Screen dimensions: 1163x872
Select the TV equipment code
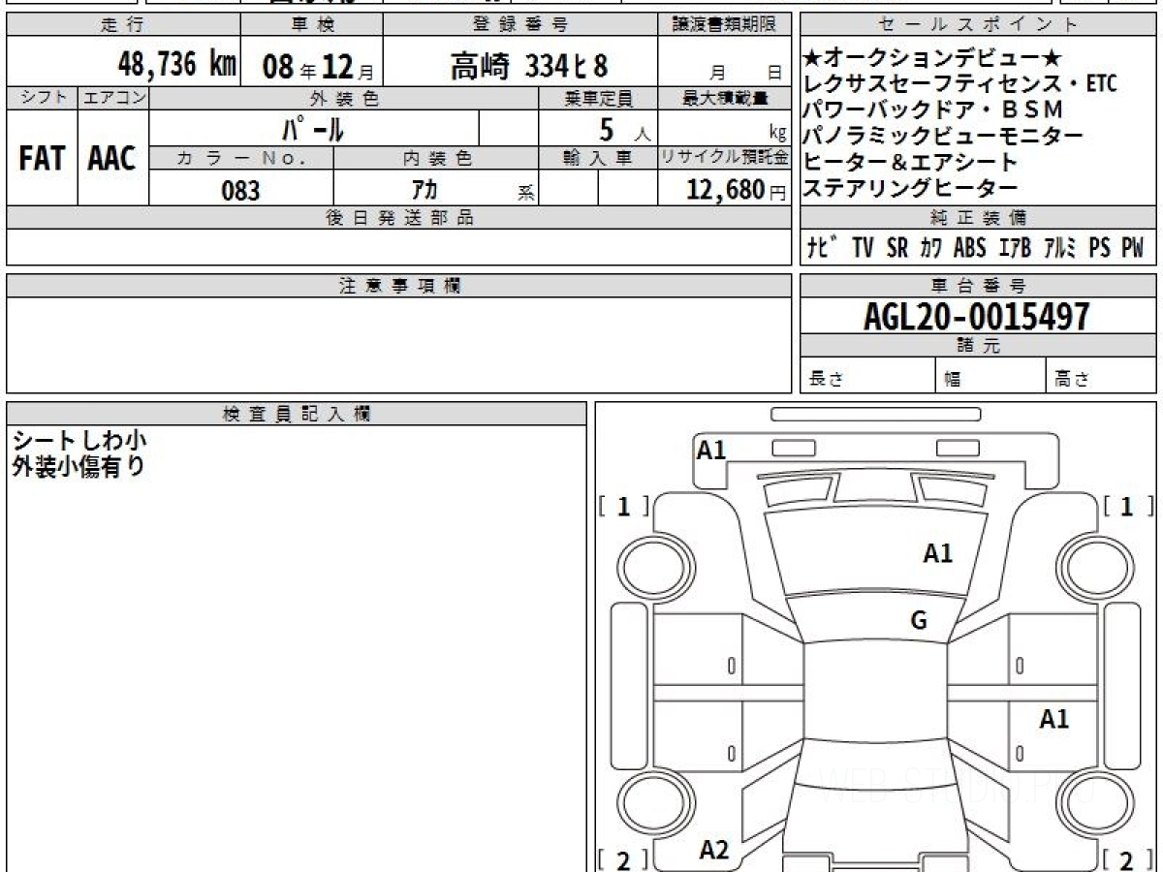click(x=864, y=248)
